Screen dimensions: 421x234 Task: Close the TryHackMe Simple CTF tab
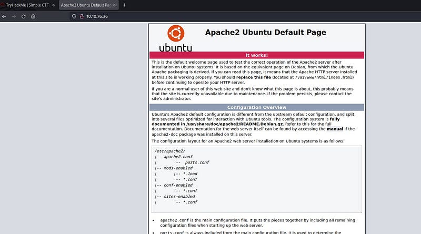(x=53, y=5)
